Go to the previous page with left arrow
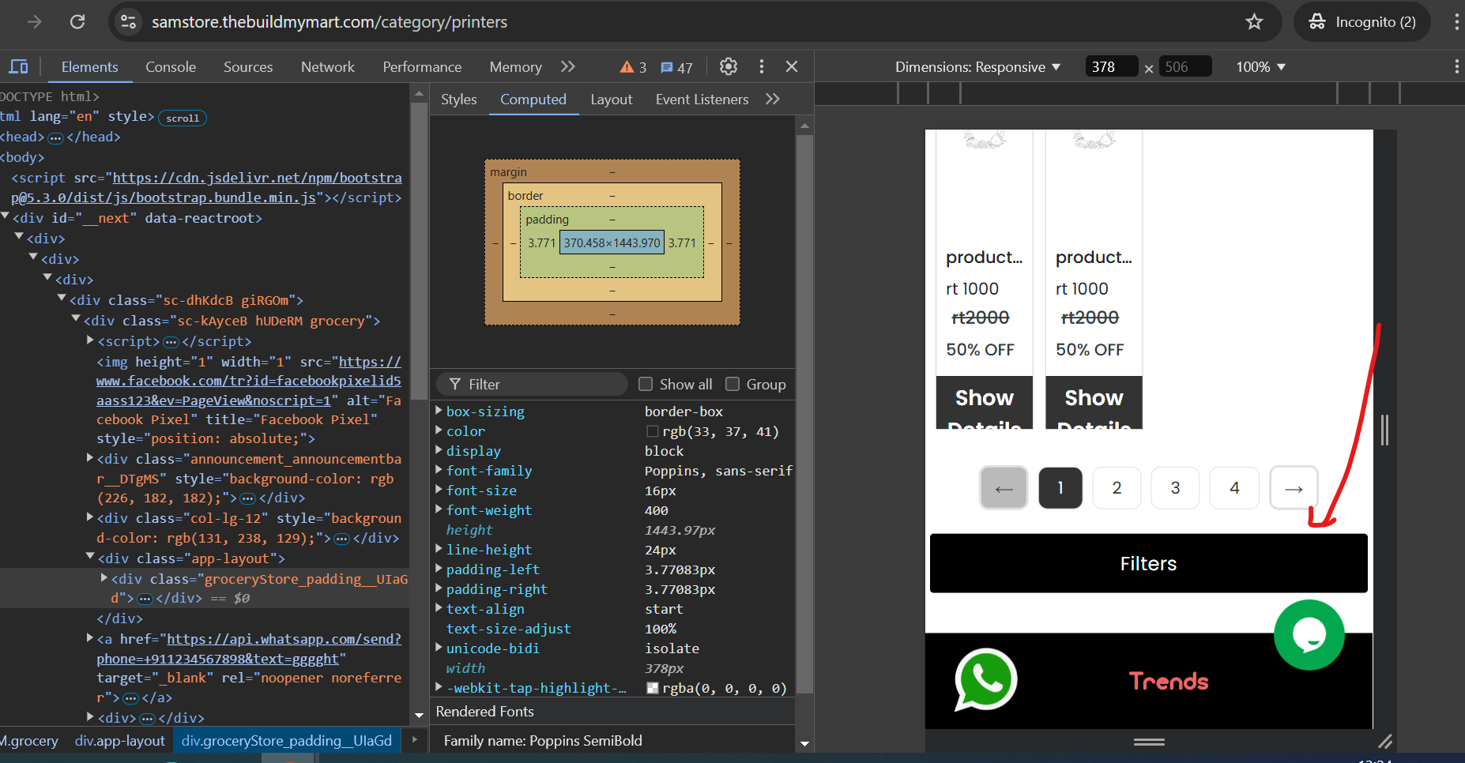This screenshot has width=1465, height=763. (1004, 488)
